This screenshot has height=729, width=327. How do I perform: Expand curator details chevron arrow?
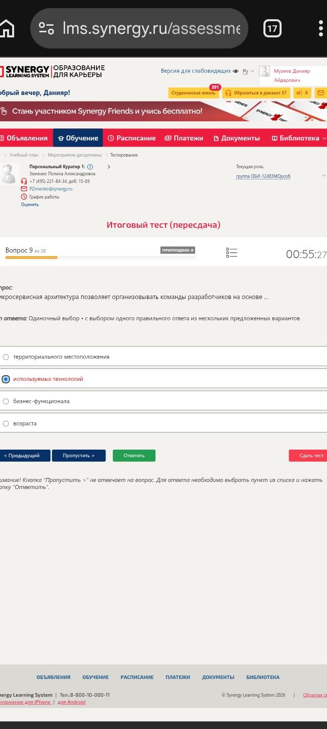click(108, 167)
